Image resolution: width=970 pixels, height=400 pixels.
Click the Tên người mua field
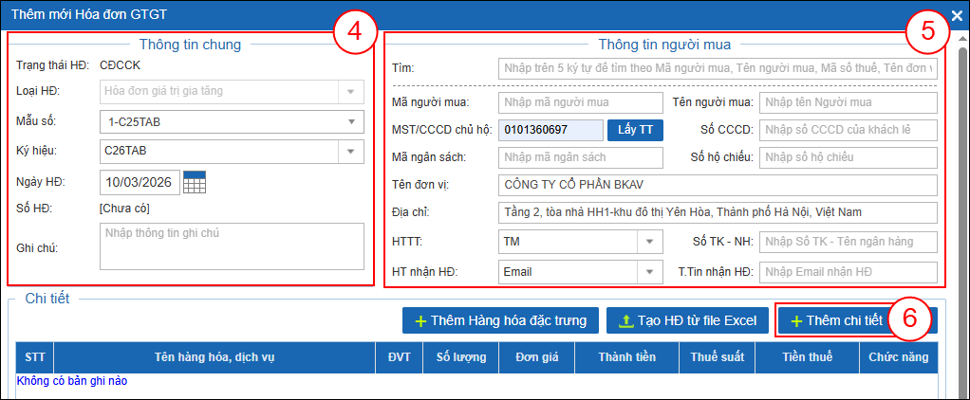coord(847,102)
